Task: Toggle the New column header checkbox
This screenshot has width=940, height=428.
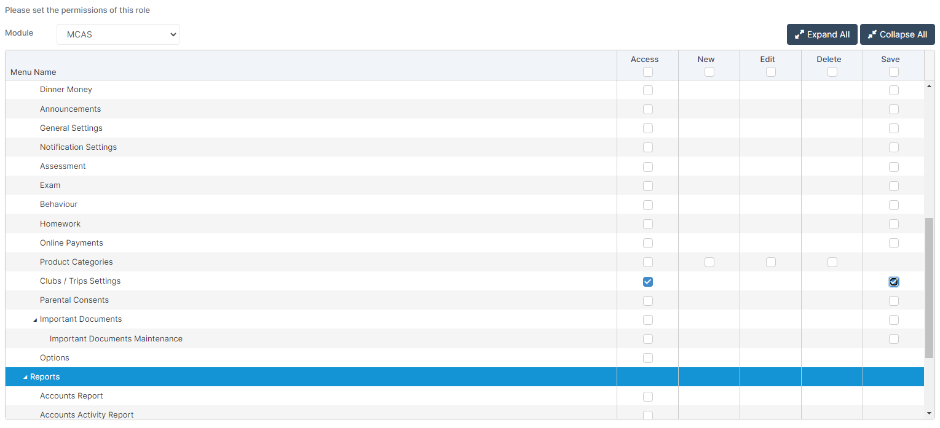Action: point(709,72)
